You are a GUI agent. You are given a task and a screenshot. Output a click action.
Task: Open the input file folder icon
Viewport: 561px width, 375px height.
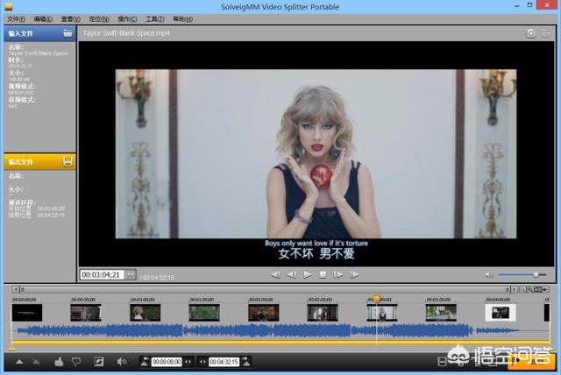[67, 33]
